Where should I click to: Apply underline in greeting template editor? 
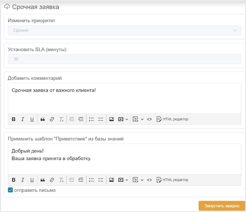click(32, 180)
